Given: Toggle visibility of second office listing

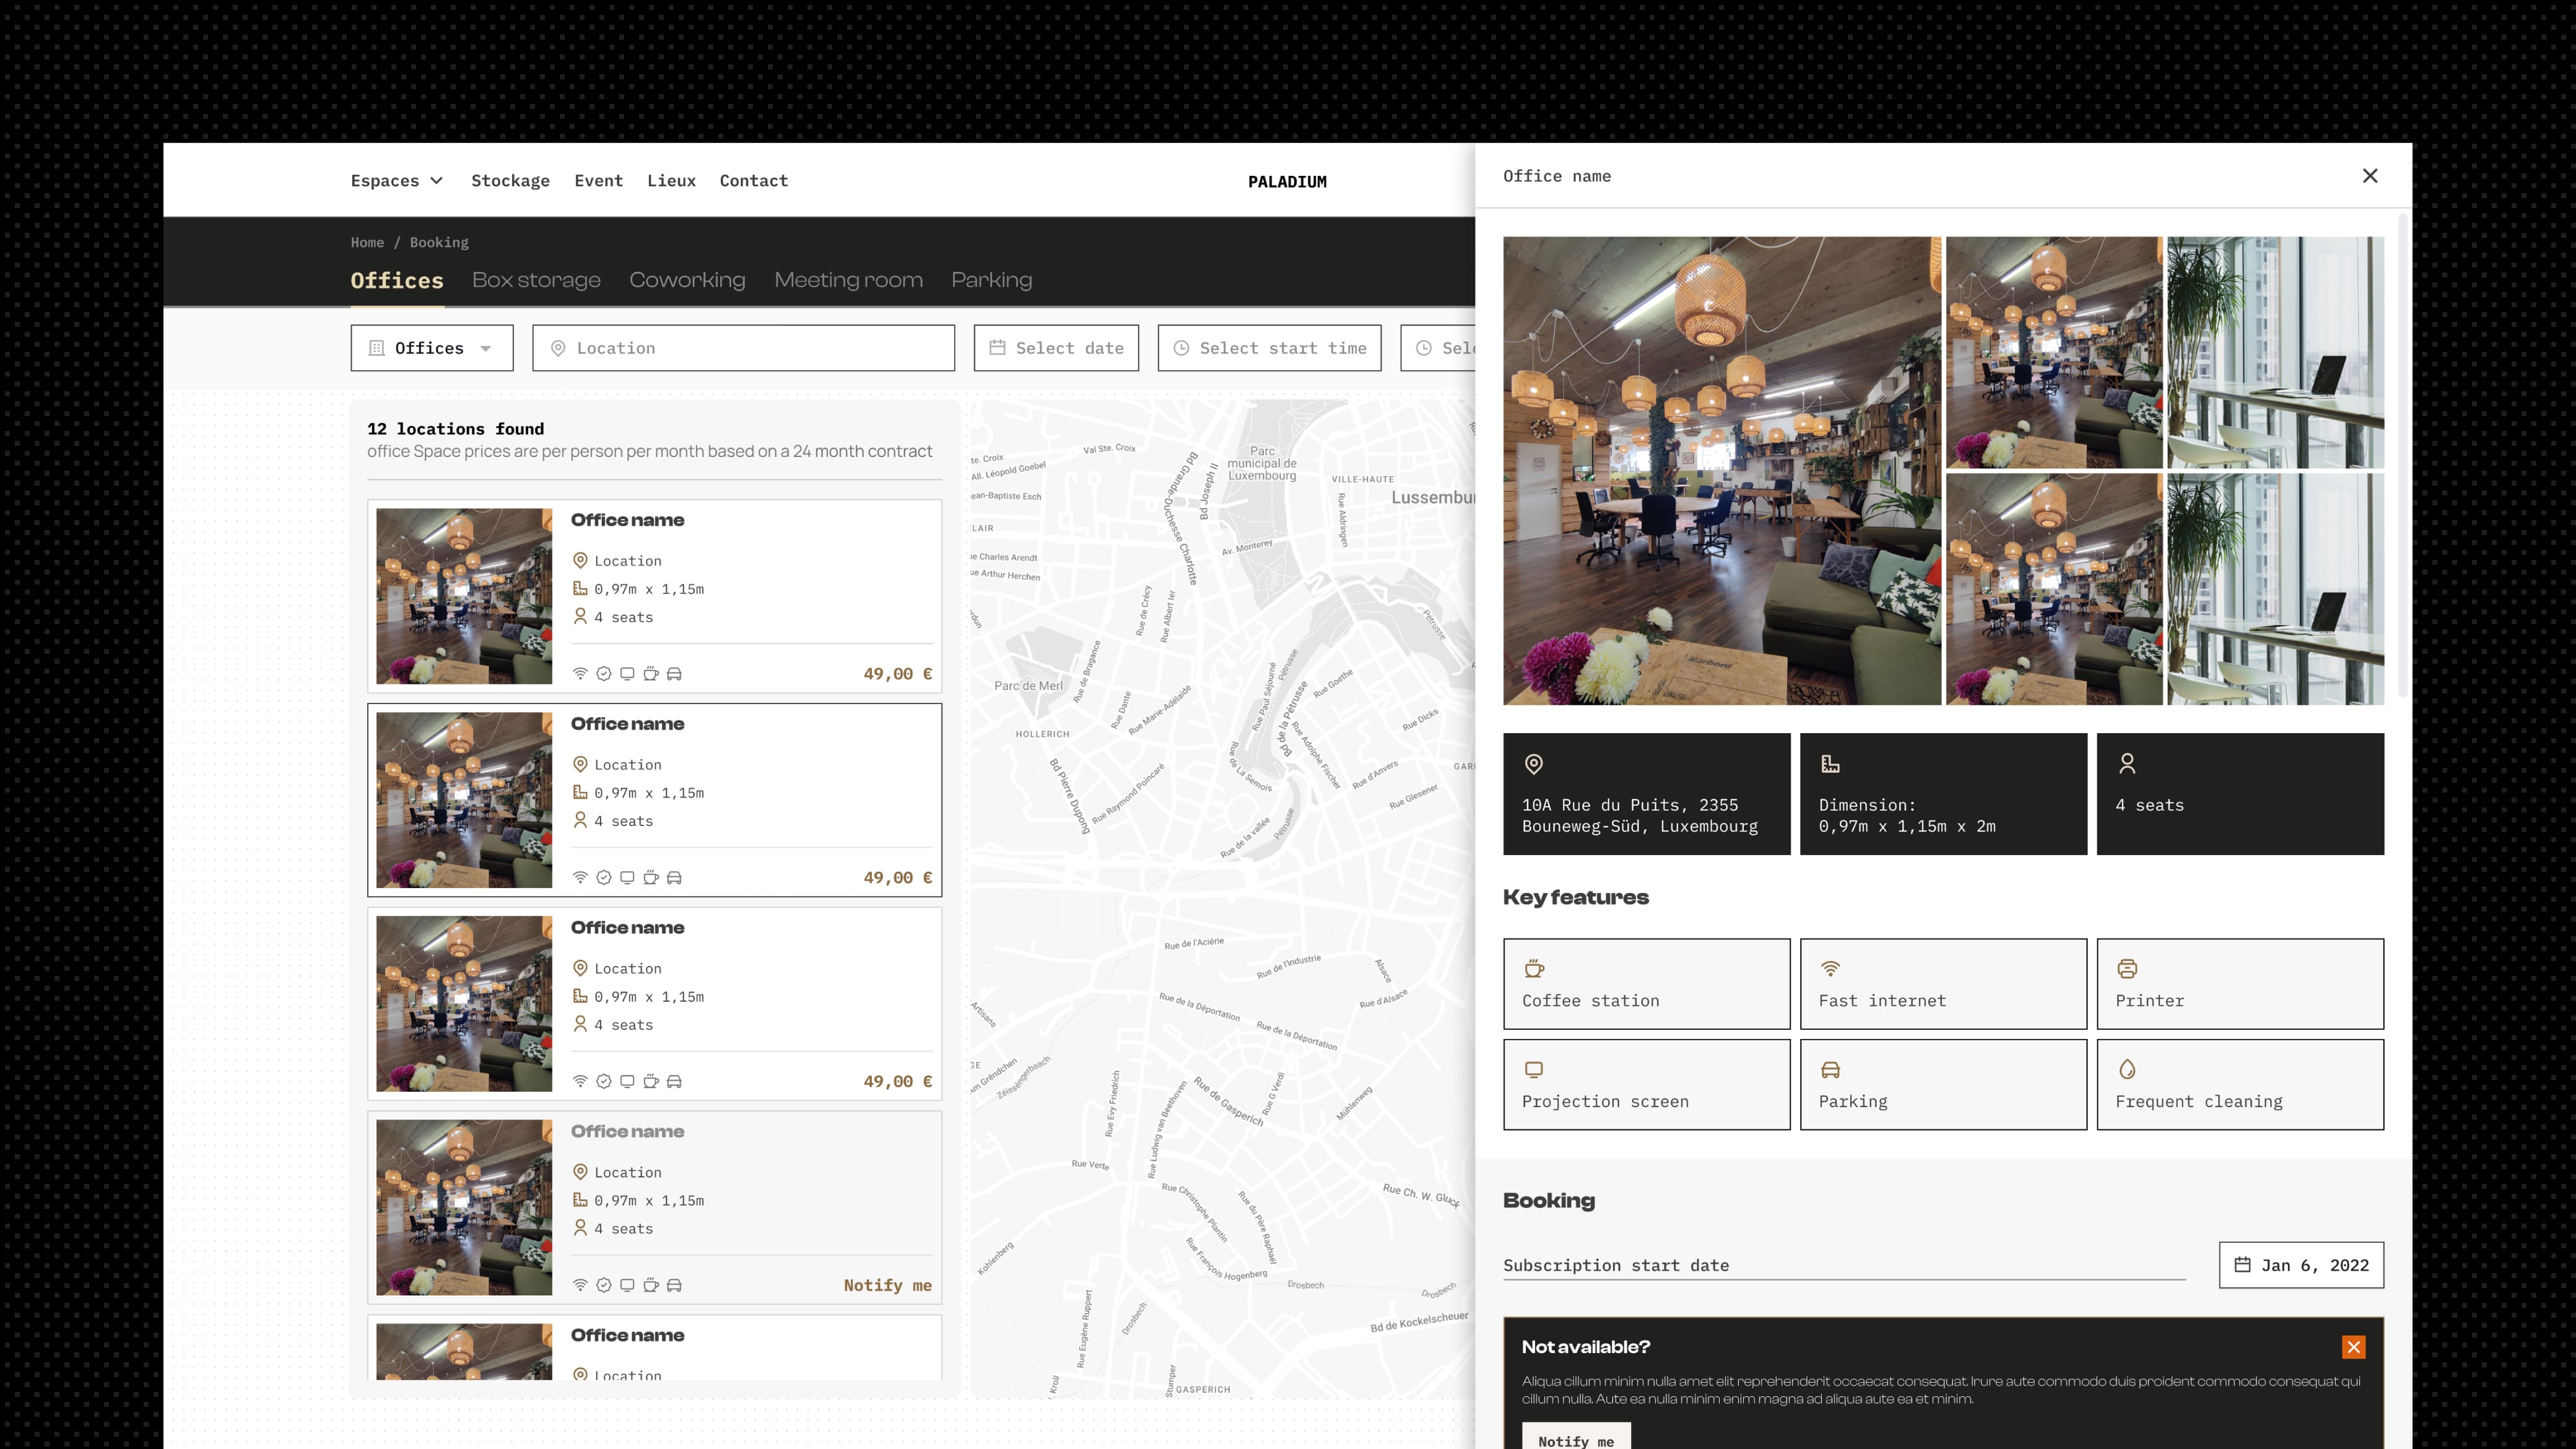Looking at the screenshot, I should coord(655,799).
